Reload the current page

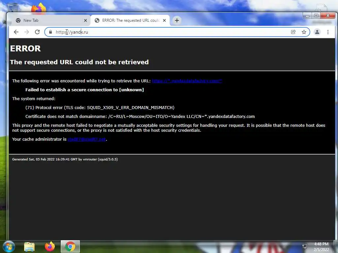tap(37, 32)
